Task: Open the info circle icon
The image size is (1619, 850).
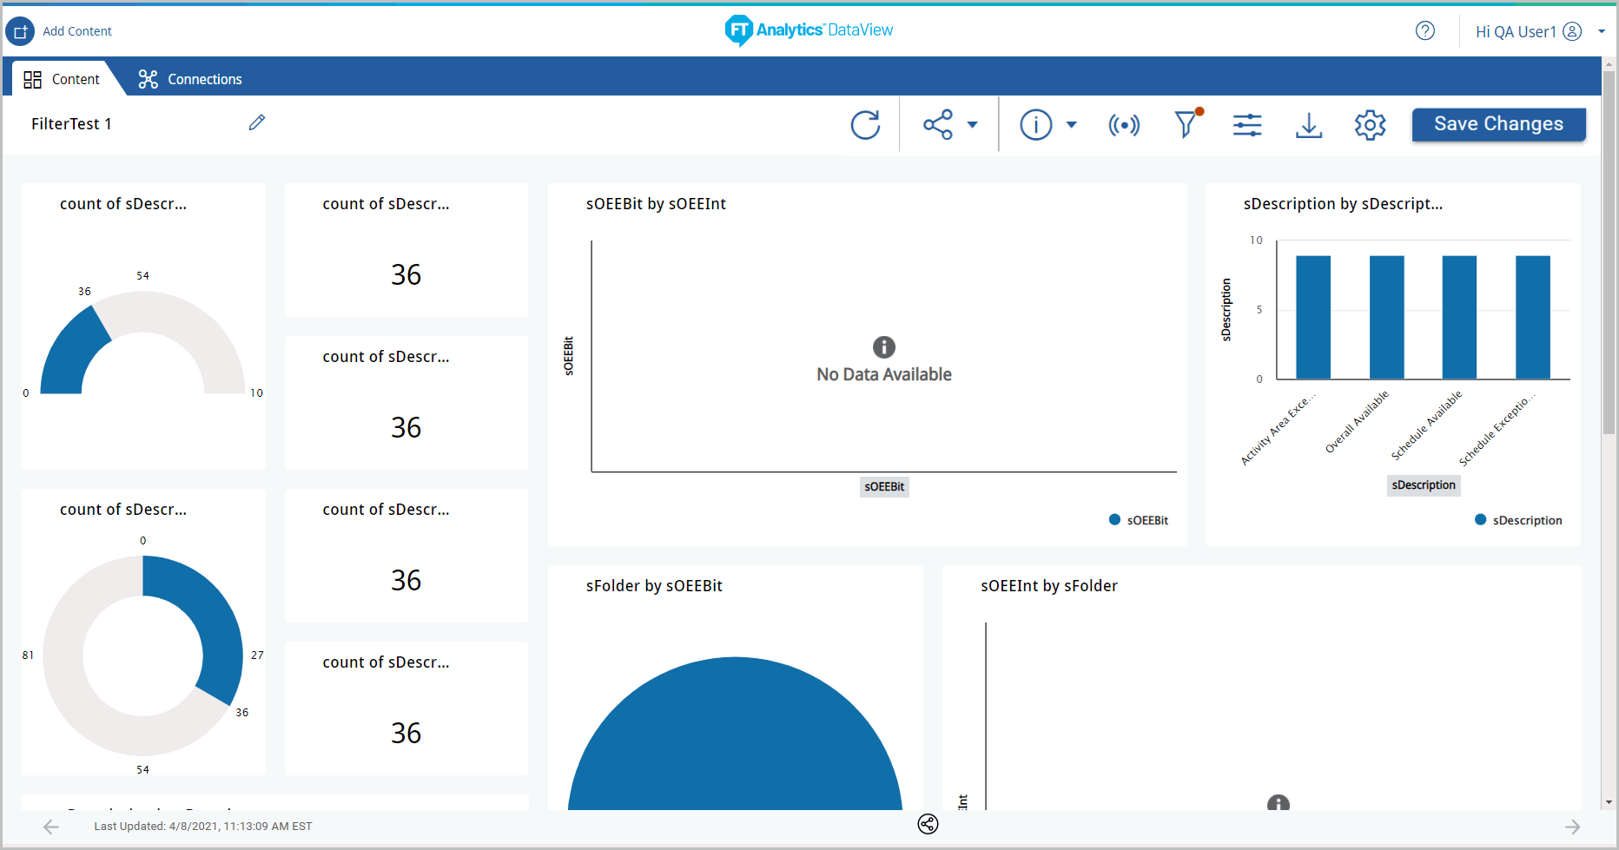Action: click(1035, 125)
